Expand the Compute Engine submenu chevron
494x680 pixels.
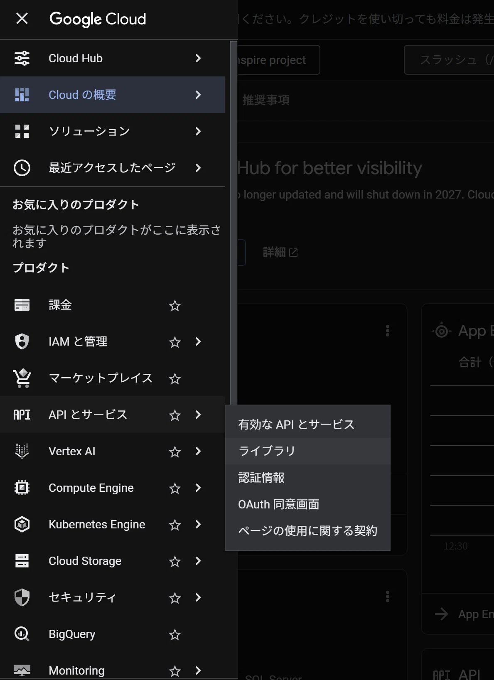click(x=198, y=488)
